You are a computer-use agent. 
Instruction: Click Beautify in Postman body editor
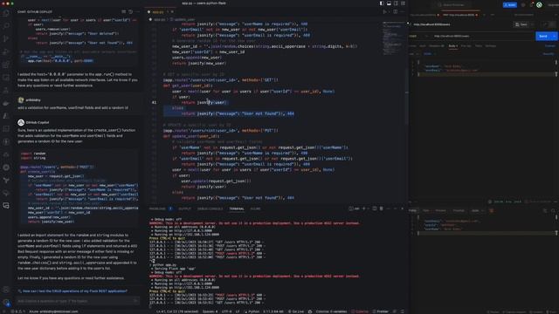(549, 54)
